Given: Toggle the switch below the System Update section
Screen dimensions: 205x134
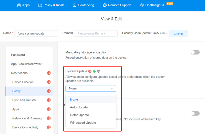Looking at the screenshot, I should pos(195,113).
